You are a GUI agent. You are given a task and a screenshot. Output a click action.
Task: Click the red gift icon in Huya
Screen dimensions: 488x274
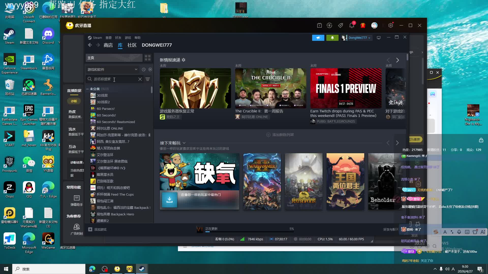coord(363,25)
